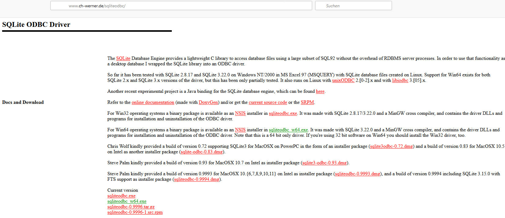Click sqliteodbc.exe under Current version
505x218 pixels.
(x=121, y=196)
